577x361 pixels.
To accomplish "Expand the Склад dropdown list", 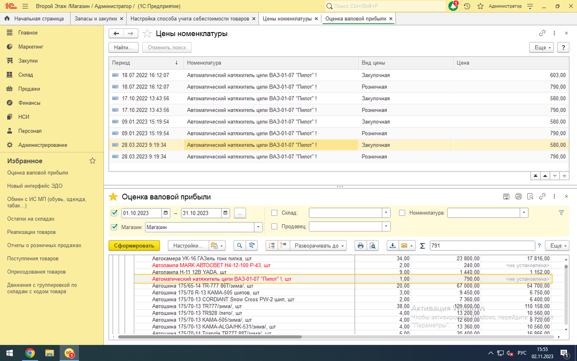I will click(386, 213).
